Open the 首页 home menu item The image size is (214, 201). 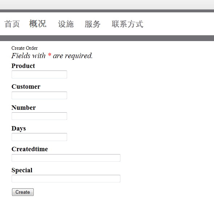coord(12,24)
